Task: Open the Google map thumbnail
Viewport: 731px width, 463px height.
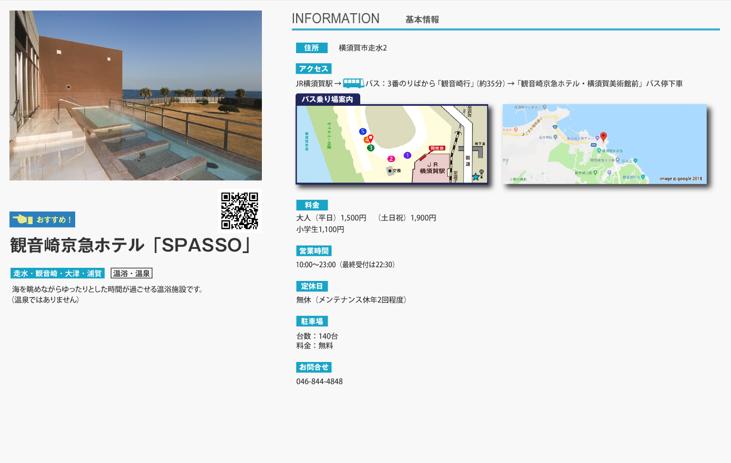Action: coord(604,144)
